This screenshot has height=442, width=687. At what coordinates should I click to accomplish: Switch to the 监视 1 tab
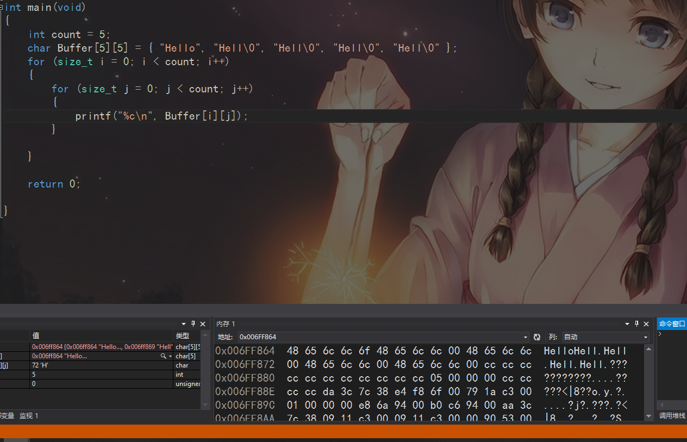(29, 415)
